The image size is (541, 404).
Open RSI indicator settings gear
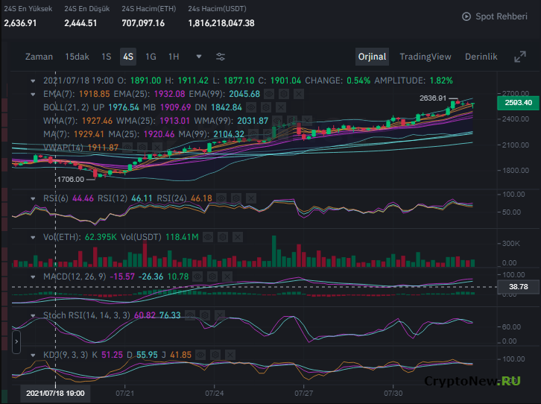[x=236, y=198]
